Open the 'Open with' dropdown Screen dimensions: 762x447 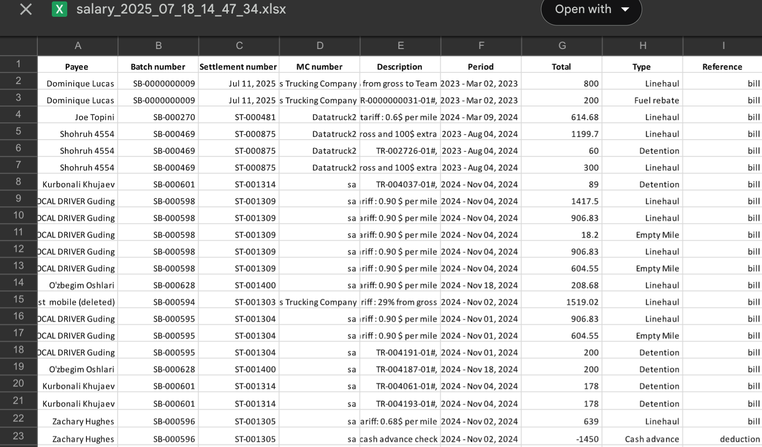click(x=591, y=9)
